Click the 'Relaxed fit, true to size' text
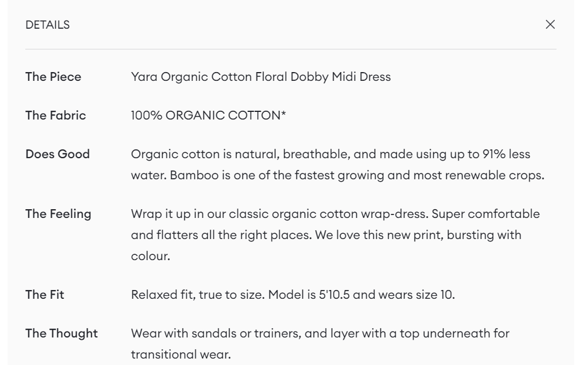The width and height of the screenshot is (580, 365). tap(198, 295)
